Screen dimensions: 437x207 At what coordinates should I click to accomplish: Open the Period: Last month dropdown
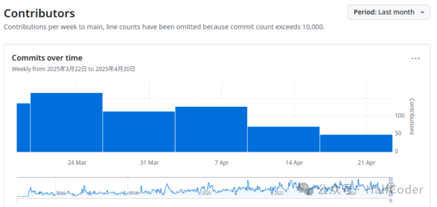tap(389, 12)
